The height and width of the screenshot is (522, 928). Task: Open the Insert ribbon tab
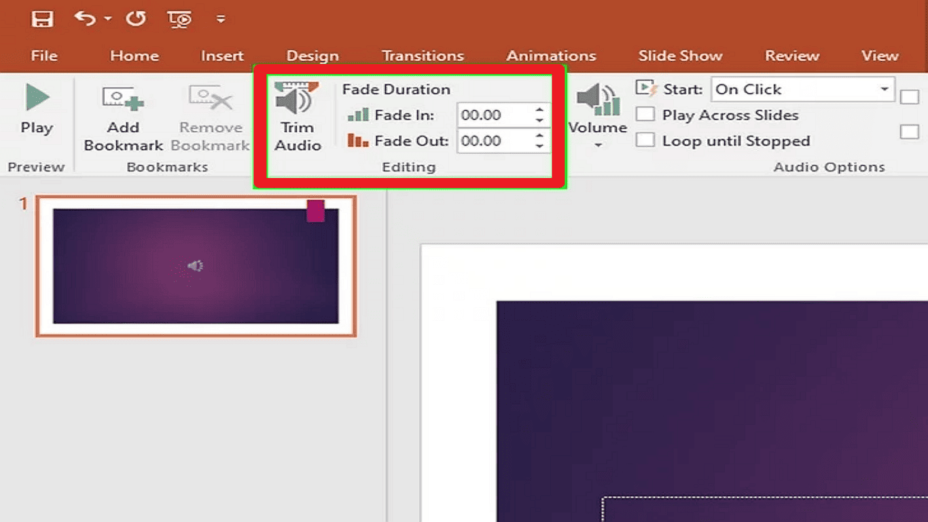pyautogui.click(x=222, y=56)
